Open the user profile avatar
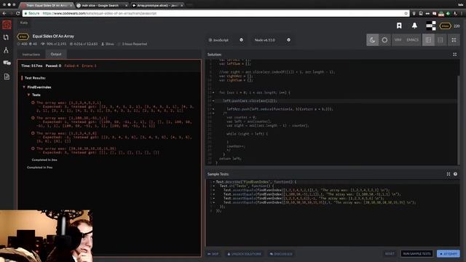Viewport: 466px width, 262px height. click(430, 26)
